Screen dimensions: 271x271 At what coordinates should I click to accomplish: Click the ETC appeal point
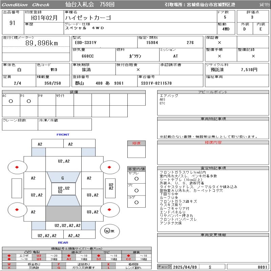tap(162, 103)
